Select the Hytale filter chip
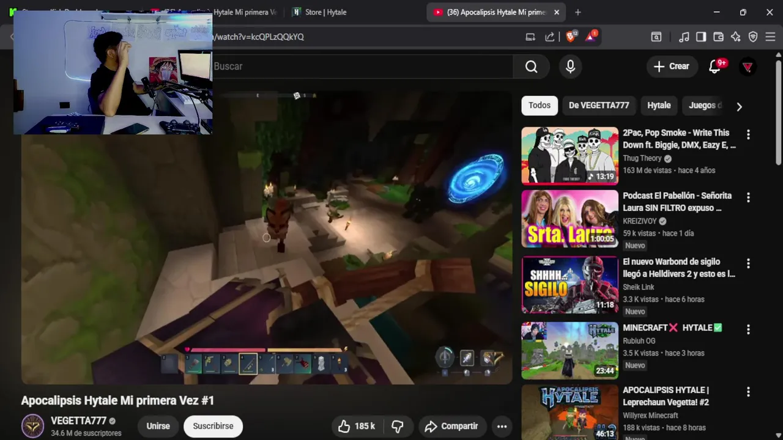Screen dimensions: 783x440 click(x=659, y=105)
